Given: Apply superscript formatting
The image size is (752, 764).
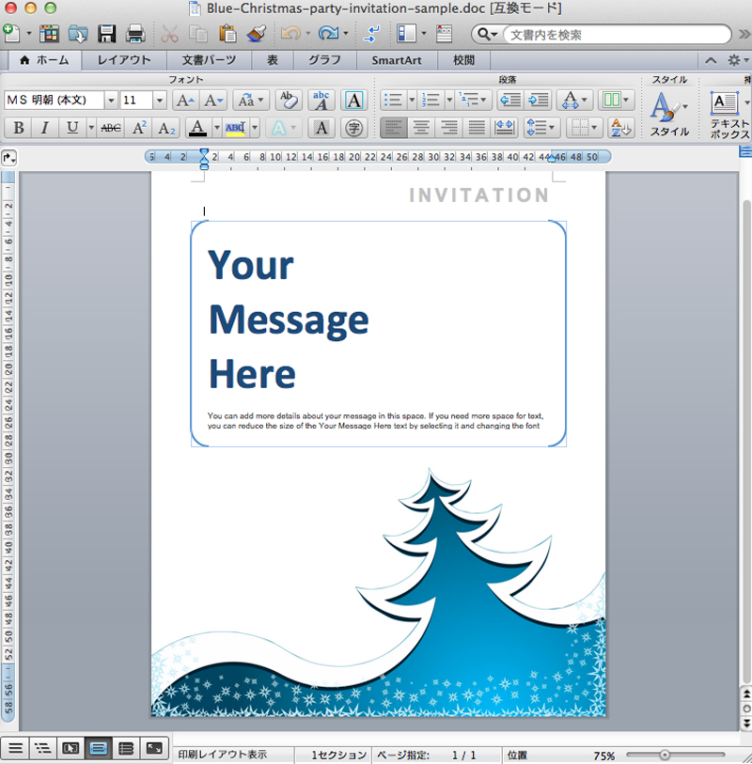Looking at the screenshot, I should click(139, 128).
